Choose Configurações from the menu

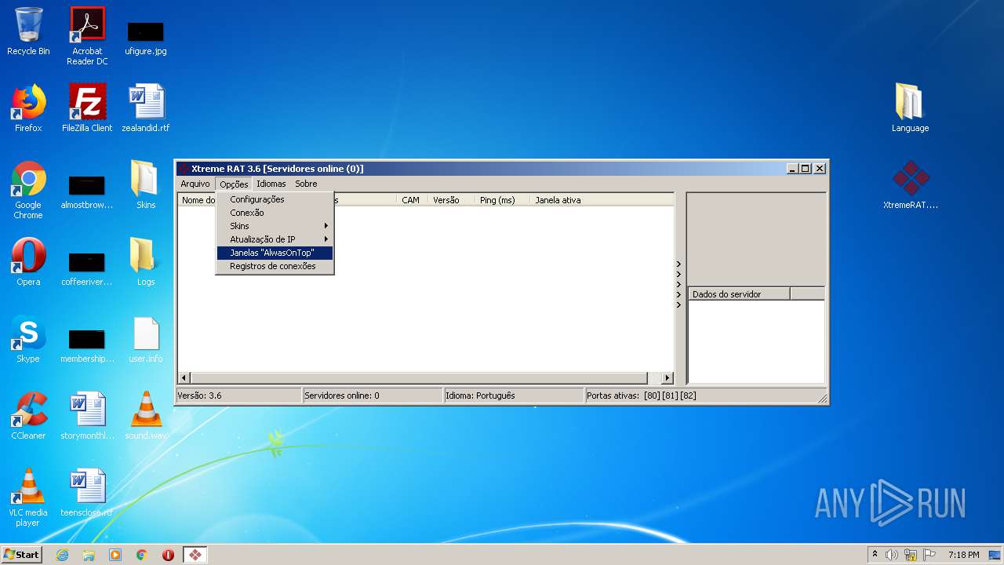point(275,199)
